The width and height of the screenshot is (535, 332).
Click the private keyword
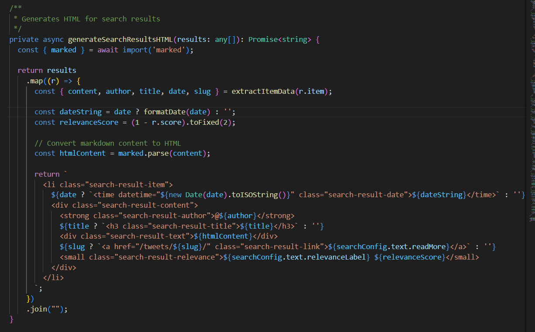(x=24, y=40)
